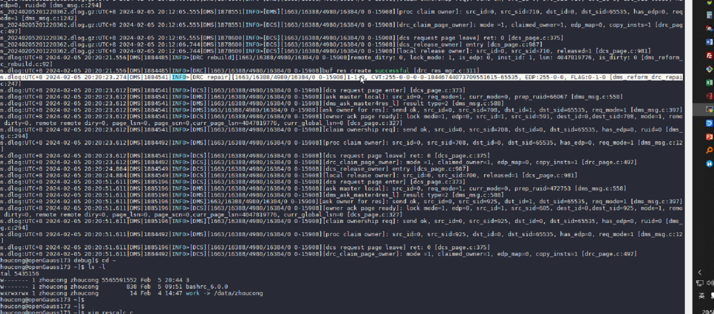Viewport: 714px width, 314px height.
Task: Open the volume speaker tray icon
Action: click(x=710, y=283)
